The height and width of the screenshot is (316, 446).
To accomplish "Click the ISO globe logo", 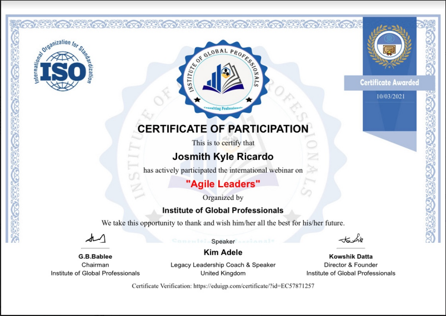I will [63, 66].
